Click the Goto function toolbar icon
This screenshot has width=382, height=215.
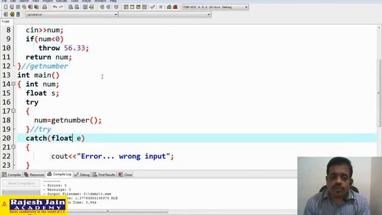[x=85, y=7]
